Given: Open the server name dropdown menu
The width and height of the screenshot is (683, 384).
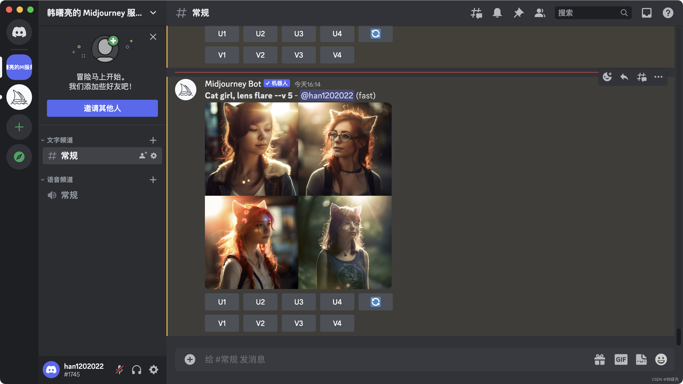Looking at the screenshot, I should point(153,13).
